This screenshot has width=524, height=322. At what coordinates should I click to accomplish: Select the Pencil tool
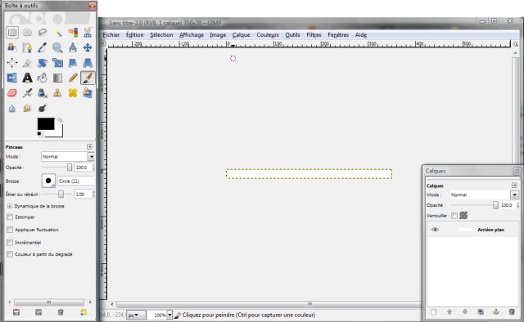tap(73, 78)
